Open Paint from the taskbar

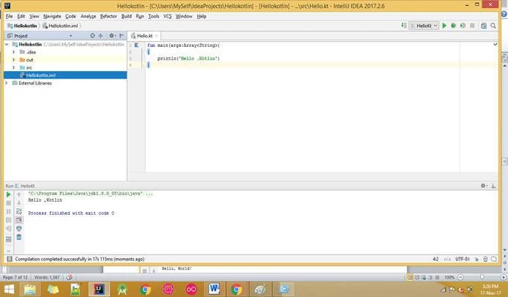pyautogui.click(x=260, y=289)
